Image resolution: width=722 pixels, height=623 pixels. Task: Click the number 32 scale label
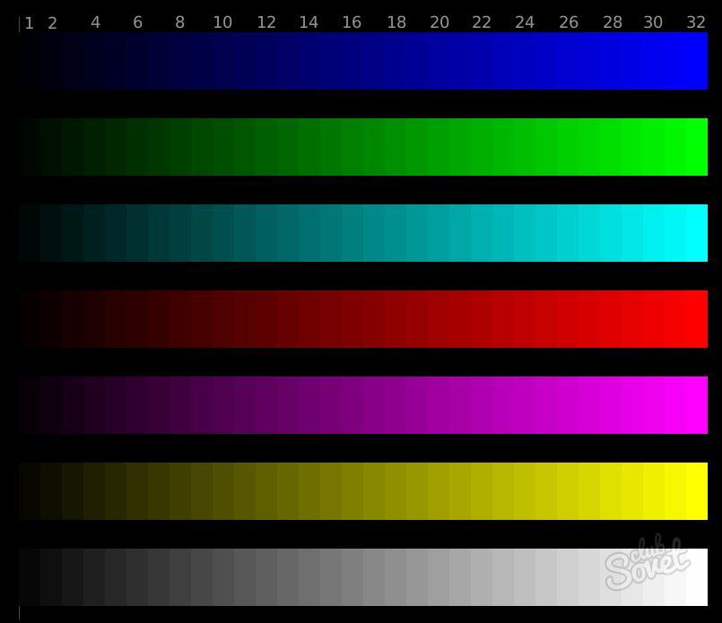696,22
